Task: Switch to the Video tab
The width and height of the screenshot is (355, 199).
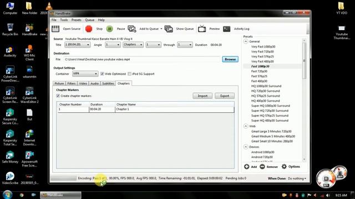Action: pyautogui.click(x=83, y=83)
